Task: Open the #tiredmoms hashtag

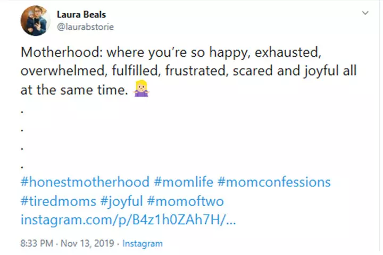Action: (x=55, y=201)
